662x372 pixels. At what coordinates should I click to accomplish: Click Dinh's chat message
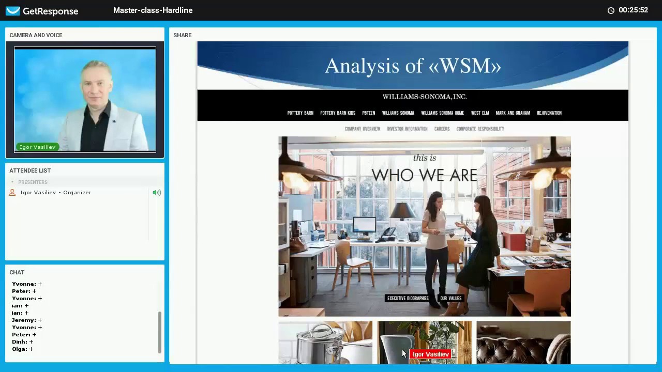pyautogui.click(x=23, y=342)
